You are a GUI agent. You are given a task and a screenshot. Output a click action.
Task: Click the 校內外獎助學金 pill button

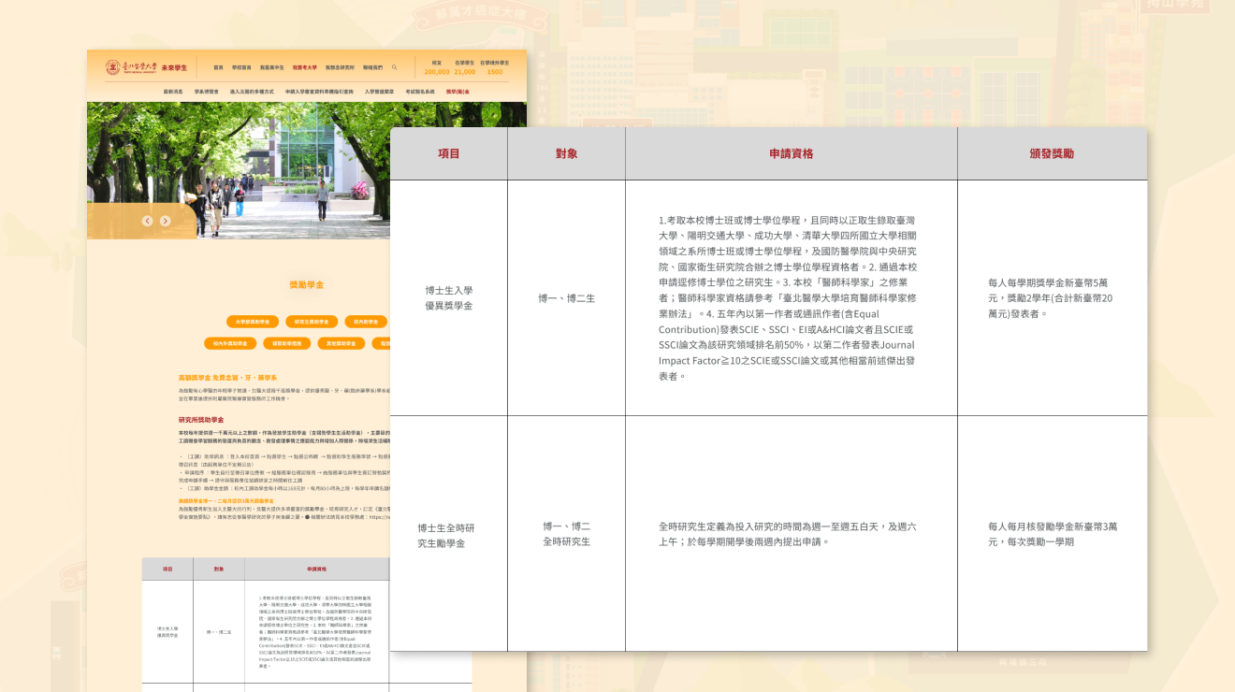click(x=229, y=343)
